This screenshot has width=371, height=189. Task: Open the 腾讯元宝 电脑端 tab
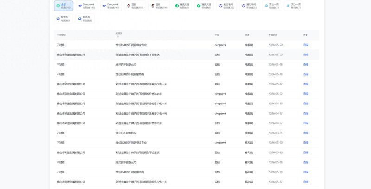(182, 6)
